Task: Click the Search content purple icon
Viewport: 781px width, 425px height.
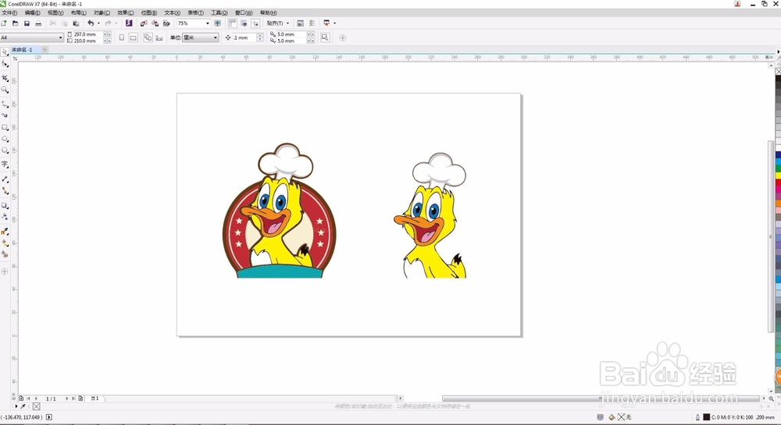Action: [129, 23]
